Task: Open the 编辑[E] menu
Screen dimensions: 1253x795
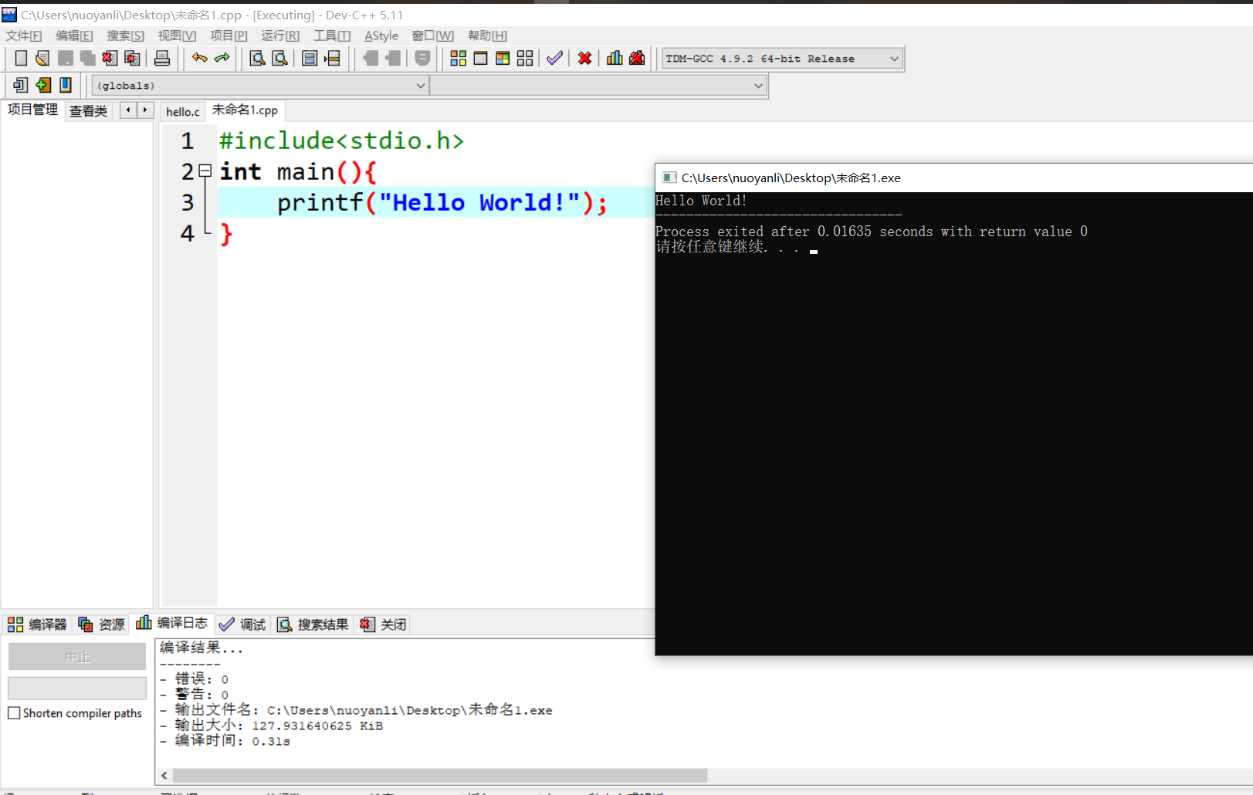Action: 74,36
